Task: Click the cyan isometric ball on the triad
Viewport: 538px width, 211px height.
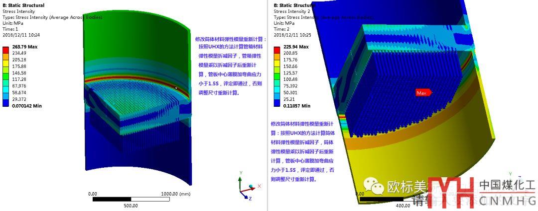Action: coord(251,186)
